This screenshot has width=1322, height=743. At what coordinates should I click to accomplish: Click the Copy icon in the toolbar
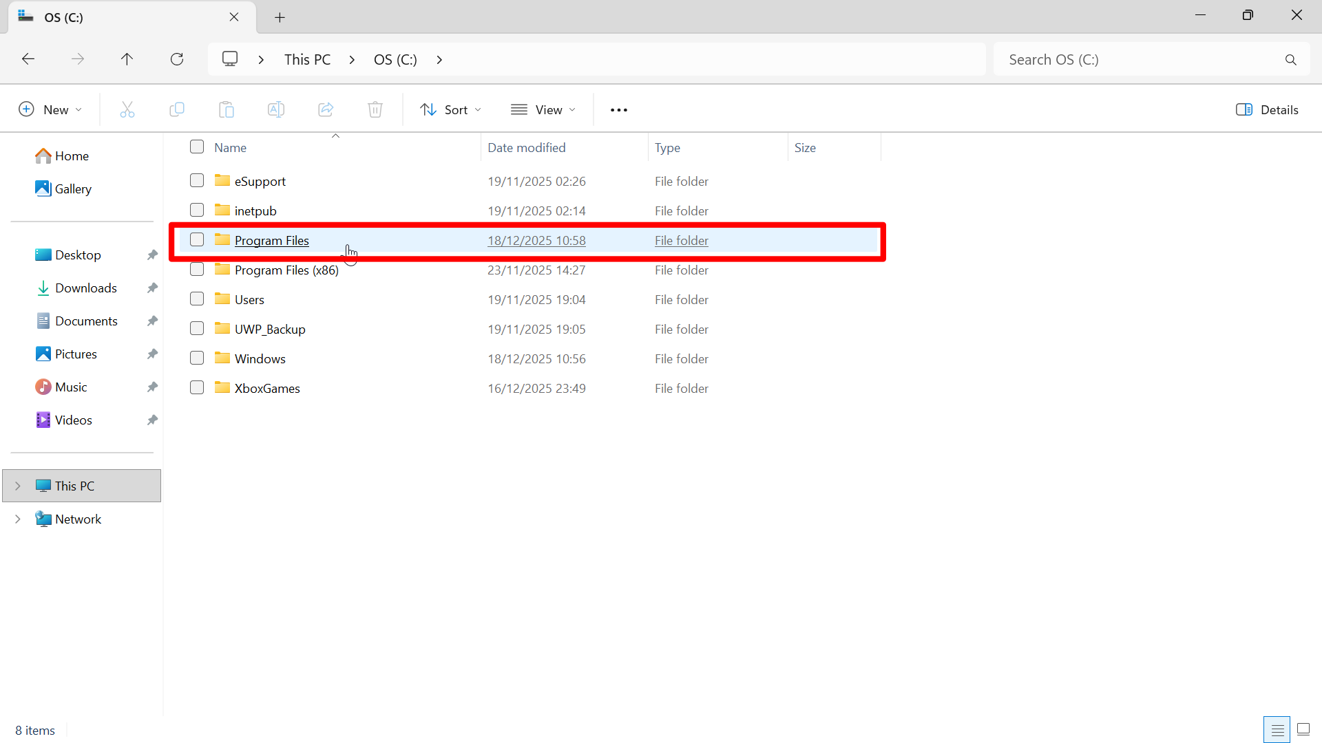click(x=177, y=109)
